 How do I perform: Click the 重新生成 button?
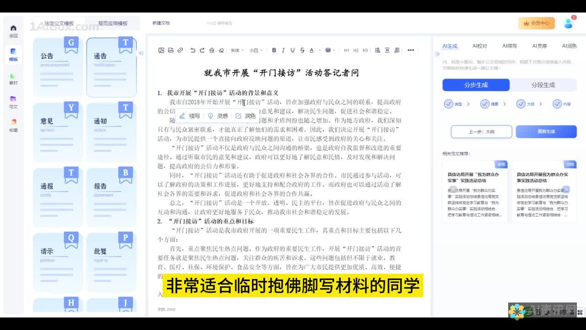click(x=546, y=132)
